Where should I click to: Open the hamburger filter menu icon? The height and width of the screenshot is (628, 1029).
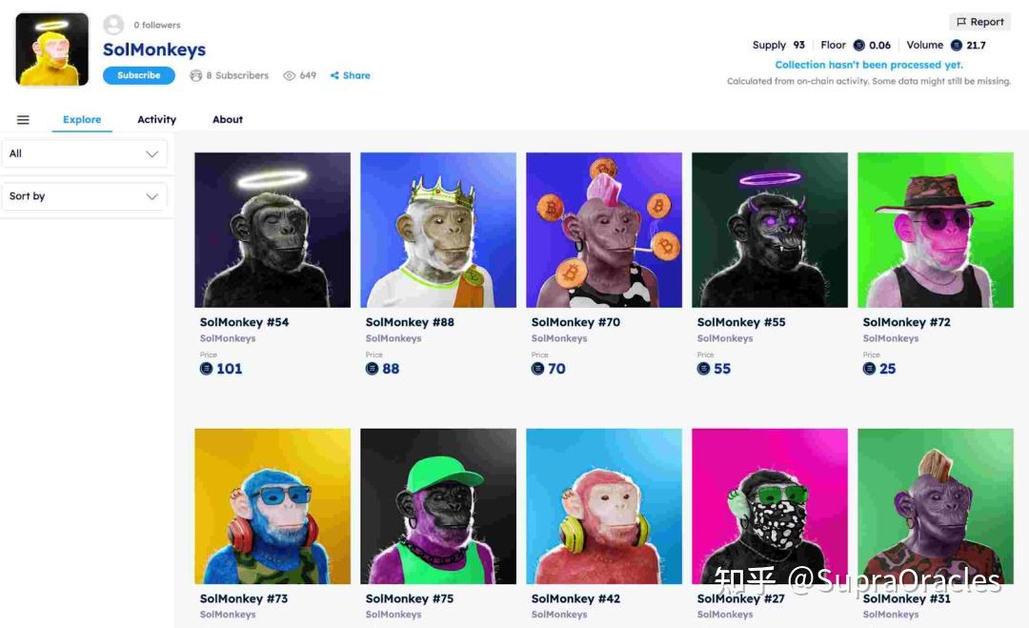[x=23, y=119]
